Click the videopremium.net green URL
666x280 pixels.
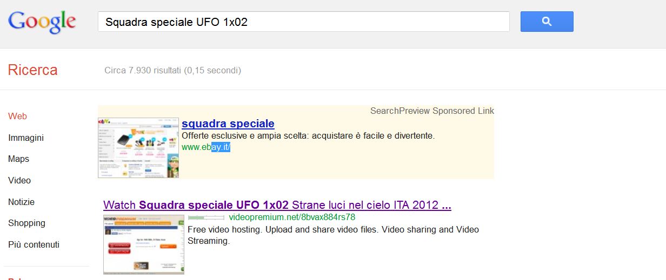(x=292, y=217)
